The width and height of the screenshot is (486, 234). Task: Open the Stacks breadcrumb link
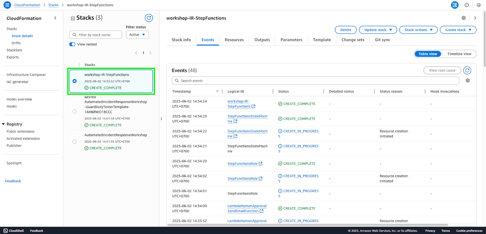pyautogui.click(x=53, y=5)
